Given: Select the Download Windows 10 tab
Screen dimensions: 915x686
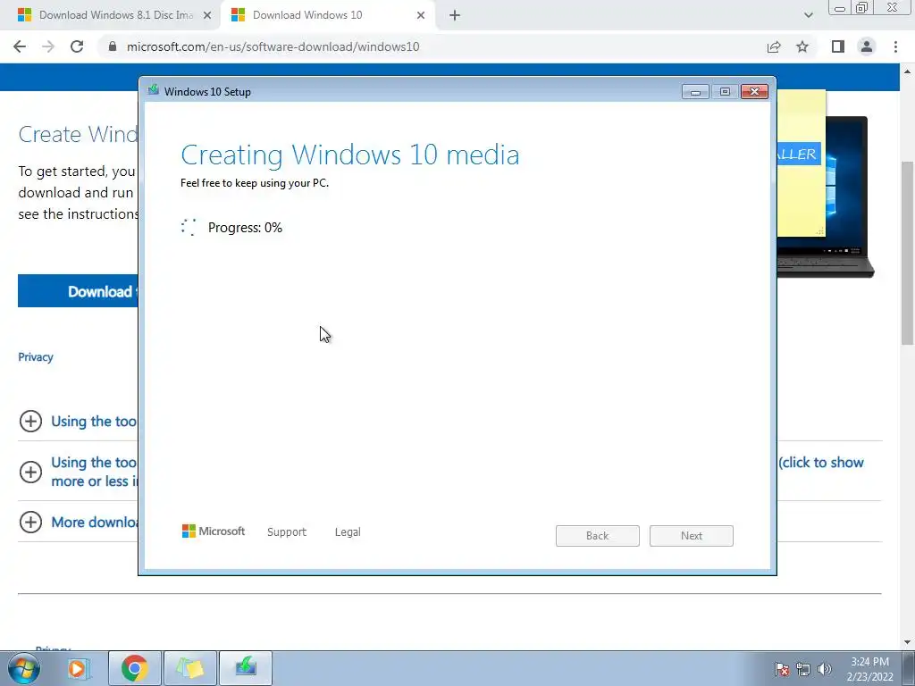Looking at the screenshot, I should tap(327, 15).
